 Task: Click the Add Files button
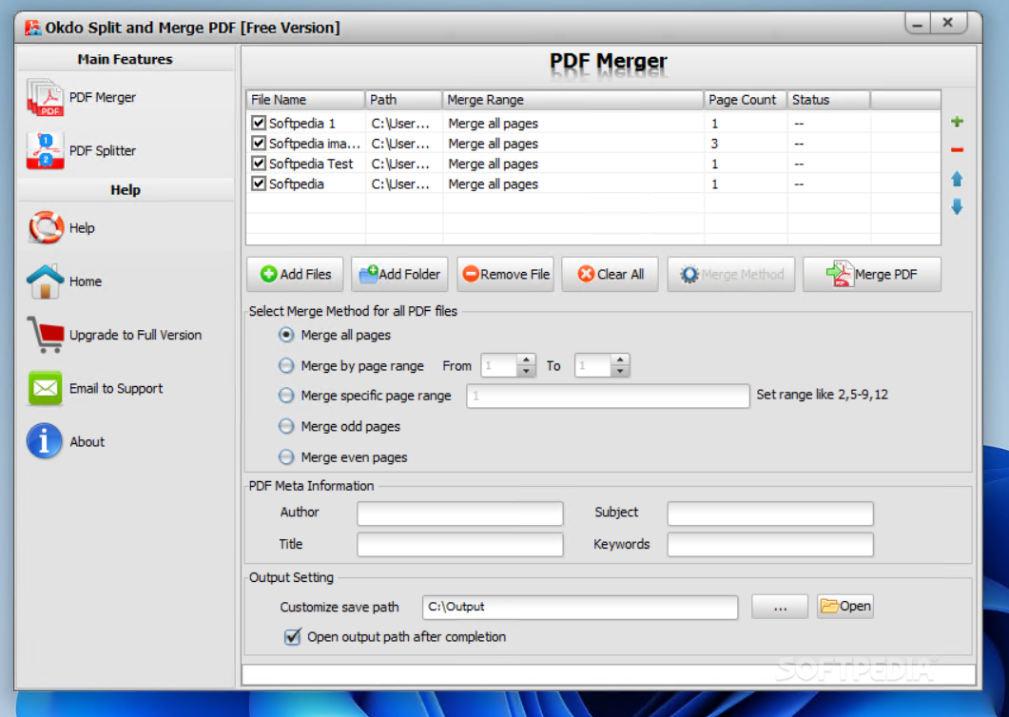[x=296, y=274]
